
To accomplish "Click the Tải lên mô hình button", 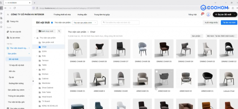I will coord(229,23).
